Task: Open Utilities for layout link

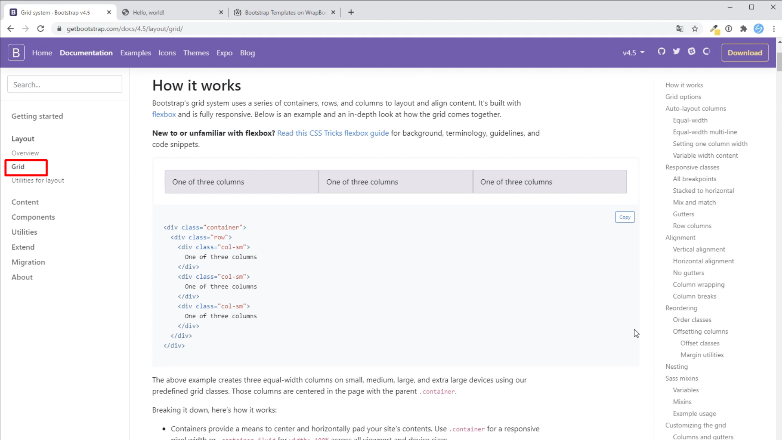Action: 37,180
